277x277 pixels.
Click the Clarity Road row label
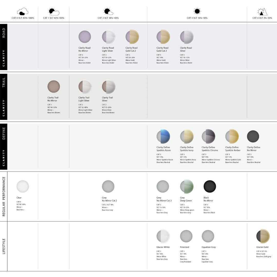pyautogui.click(x=4, y=47)
